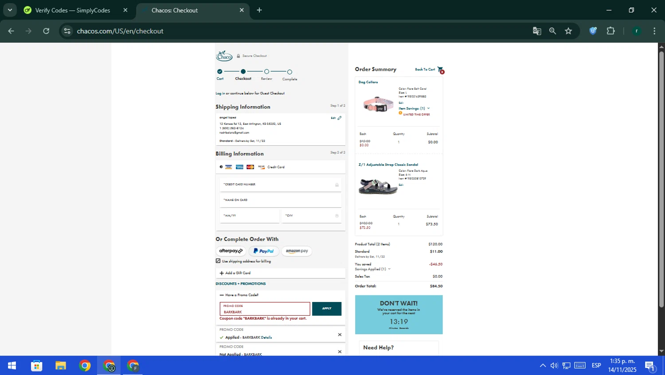Screen dimensions: 665x375
Task: Select the Credit Card payment radio button
Action: pyautogui.click(x=221, y=167)
